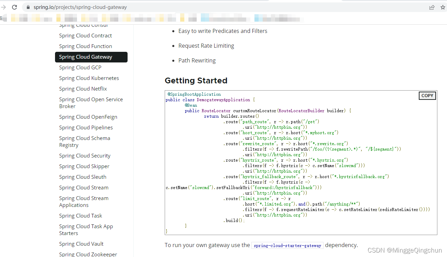The height and width of the screenshot is (257, 447).
Task: Open Spring Cloud Kubernetes project page
Action: point(89,78)
